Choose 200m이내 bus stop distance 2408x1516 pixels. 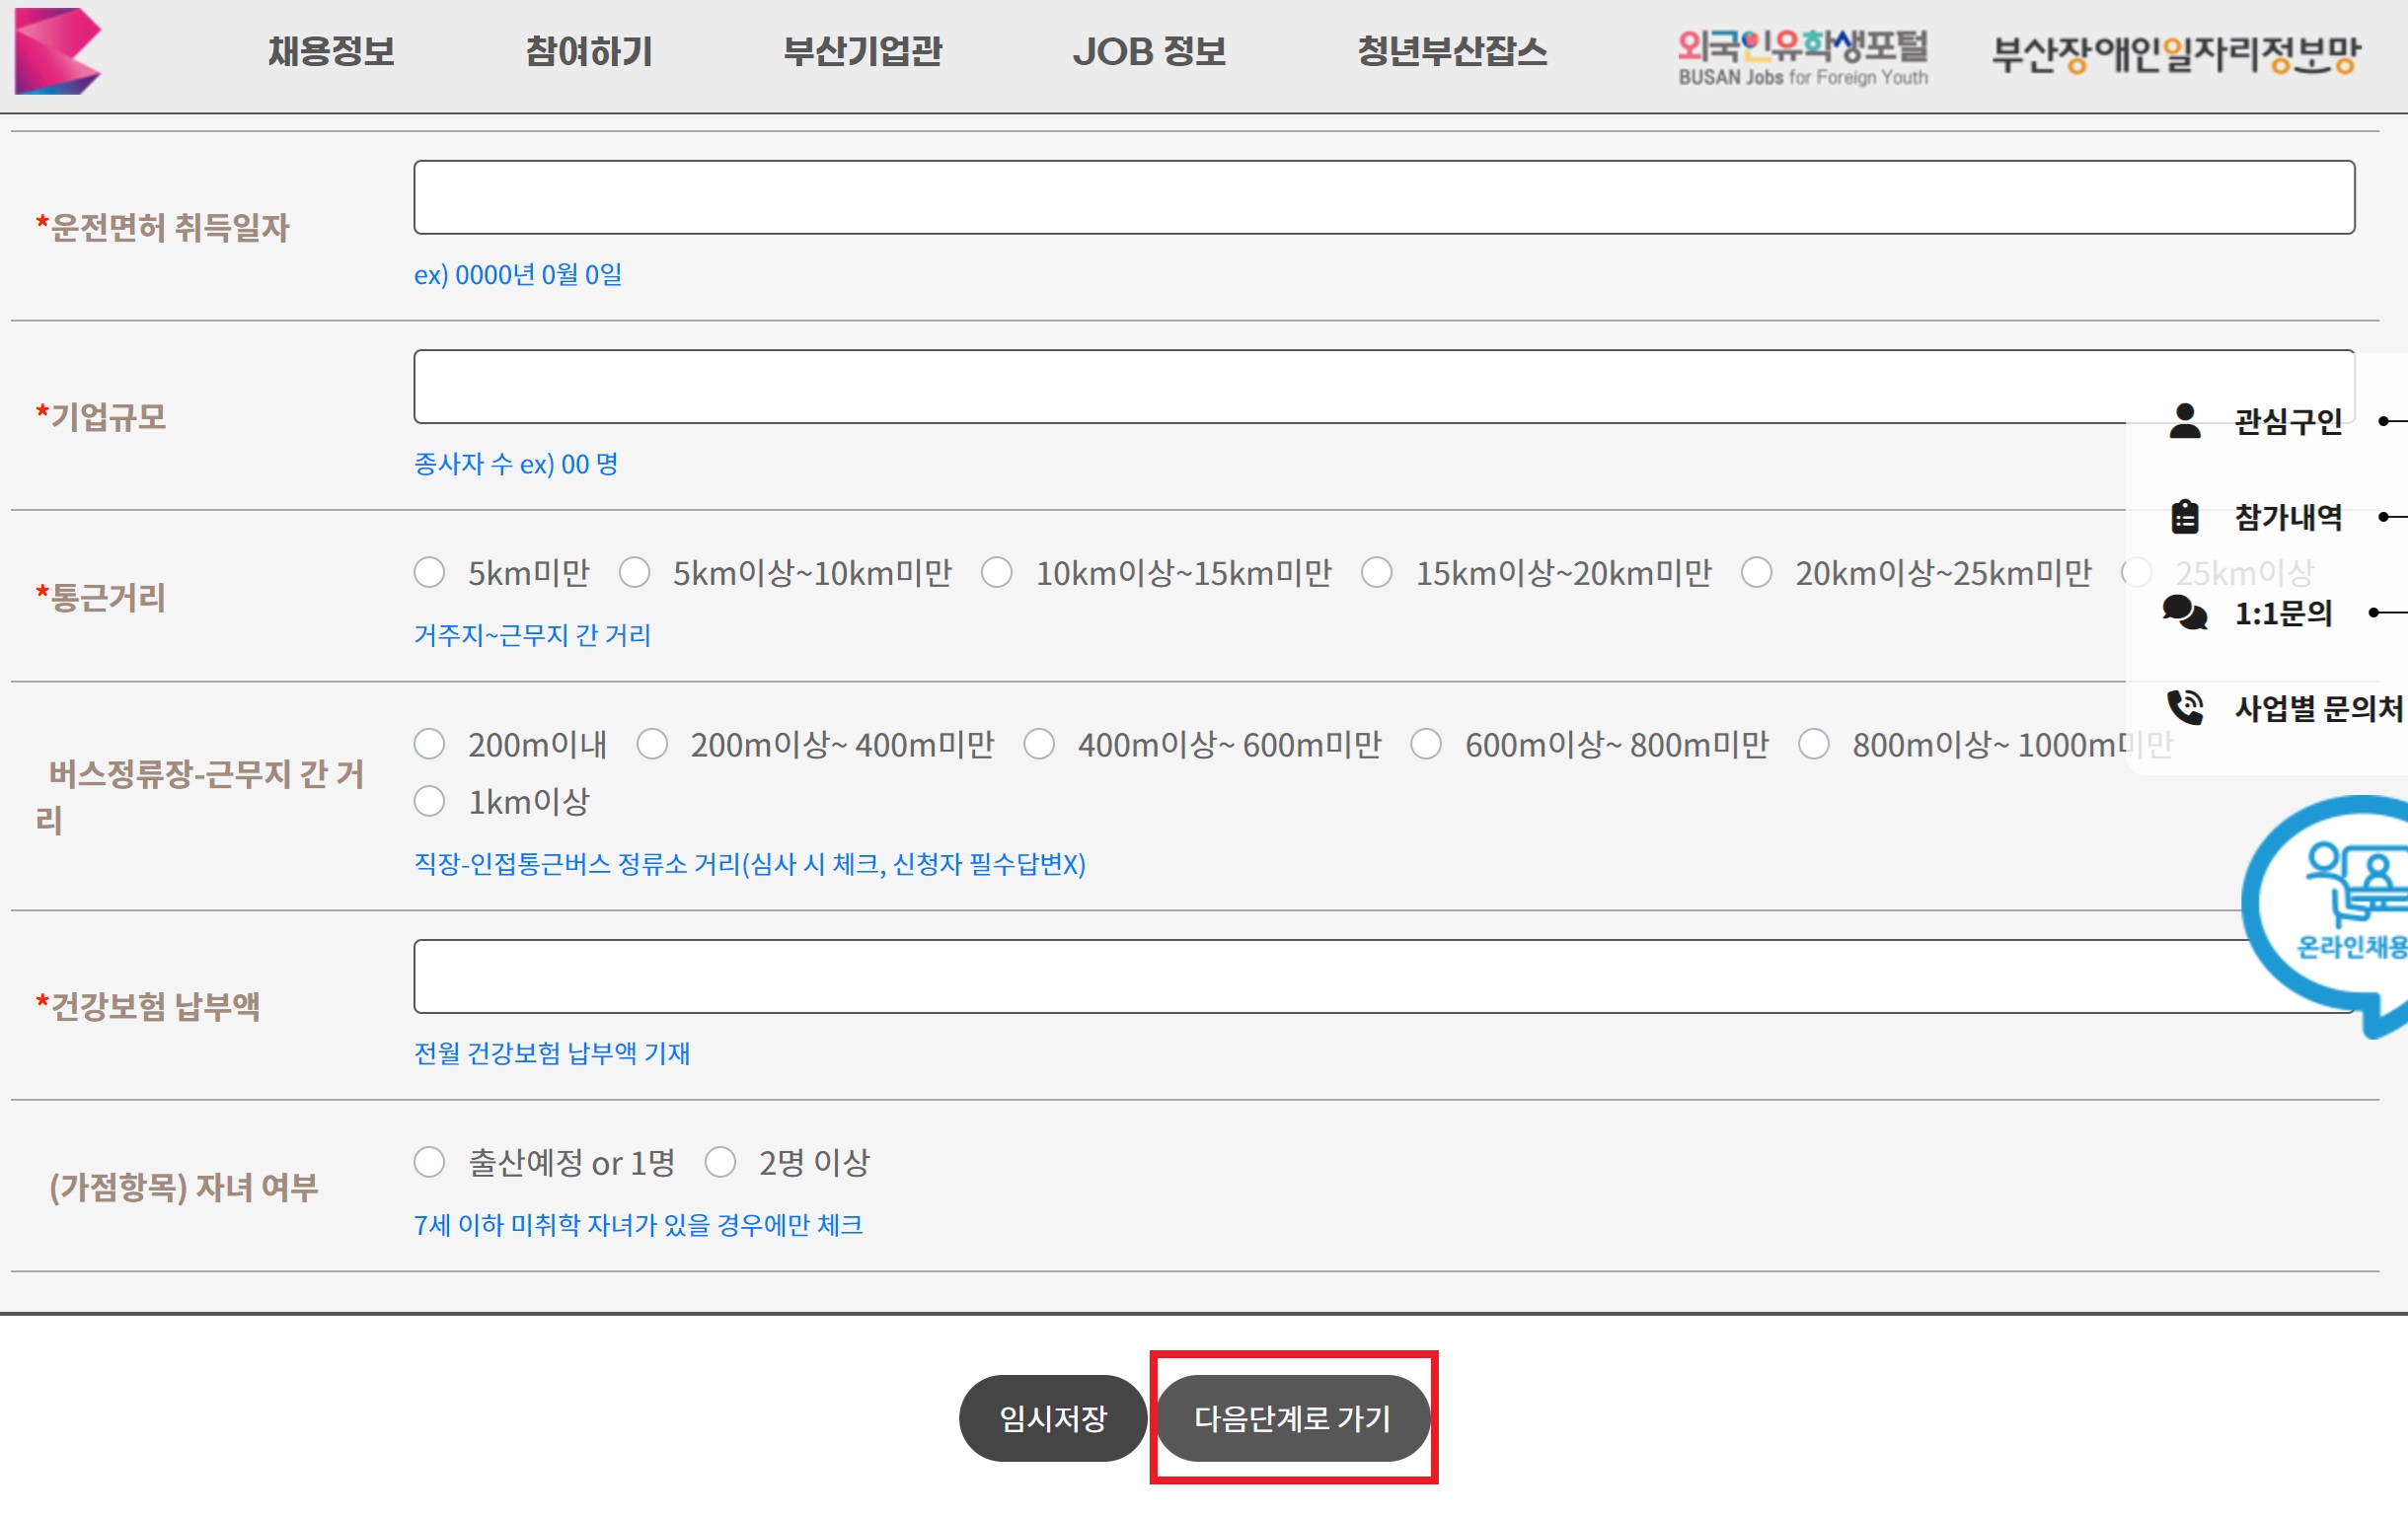click(429, 744)
